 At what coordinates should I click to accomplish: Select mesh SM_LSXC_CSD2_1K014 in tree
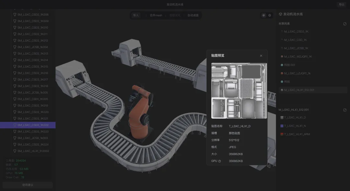33,60
